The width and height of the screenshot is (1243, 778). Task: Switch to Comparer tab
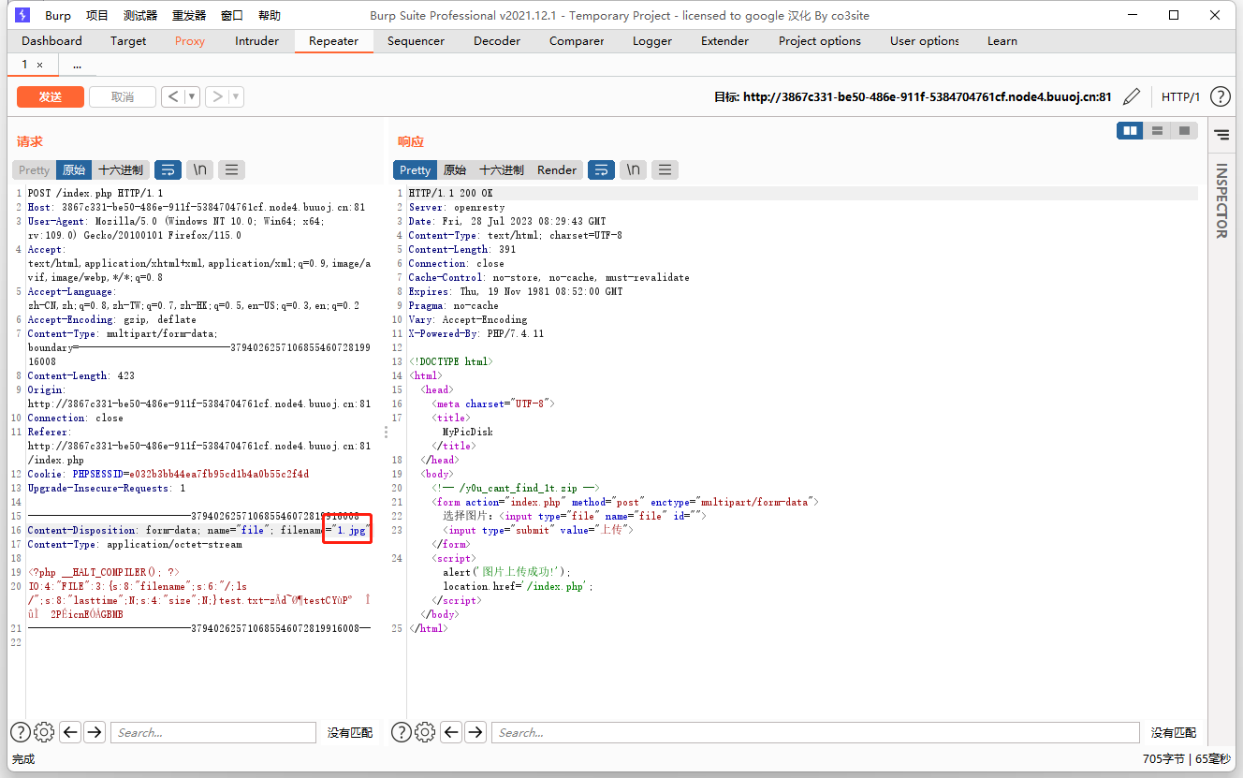(x=577, y=41)
